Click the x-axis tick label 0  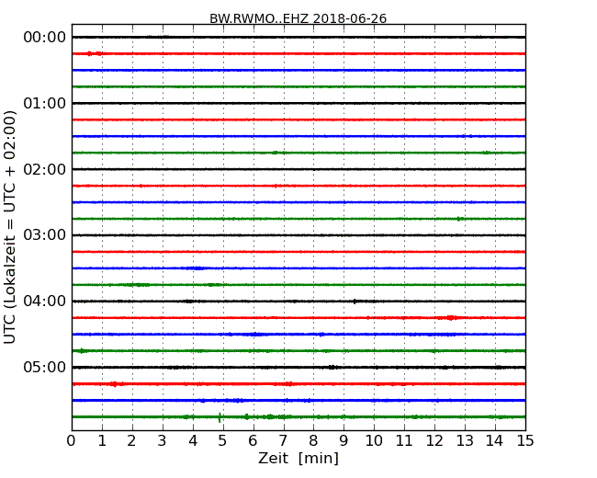(x=72, y=441)
